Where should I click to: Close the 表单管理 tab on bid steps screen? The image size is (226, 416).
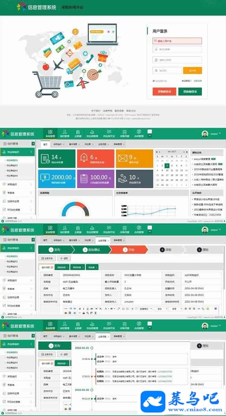(124, 240)
